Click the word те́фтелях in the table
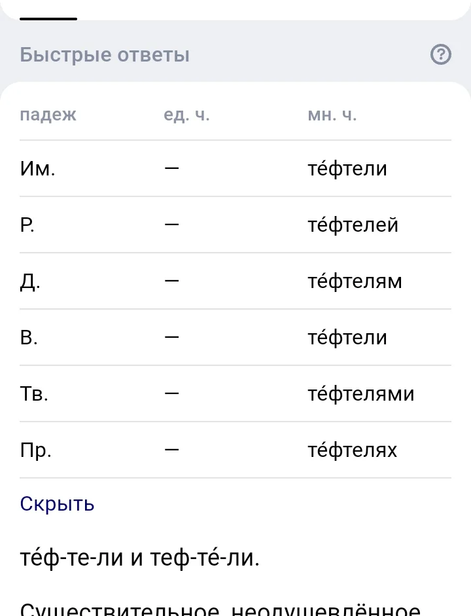The width and height of the screenshot is (471, 616). 352,450
